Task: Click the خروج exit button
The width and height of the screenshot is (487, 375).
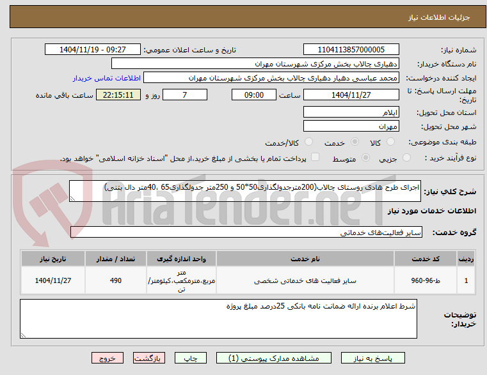Action: tap(107, 358)
